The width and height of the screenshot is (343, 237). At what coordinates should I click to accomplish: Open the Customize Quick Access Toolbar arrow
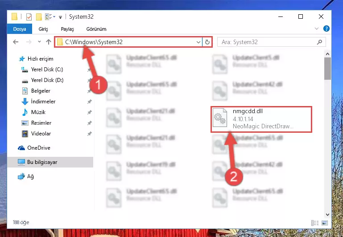pos(60,17)
